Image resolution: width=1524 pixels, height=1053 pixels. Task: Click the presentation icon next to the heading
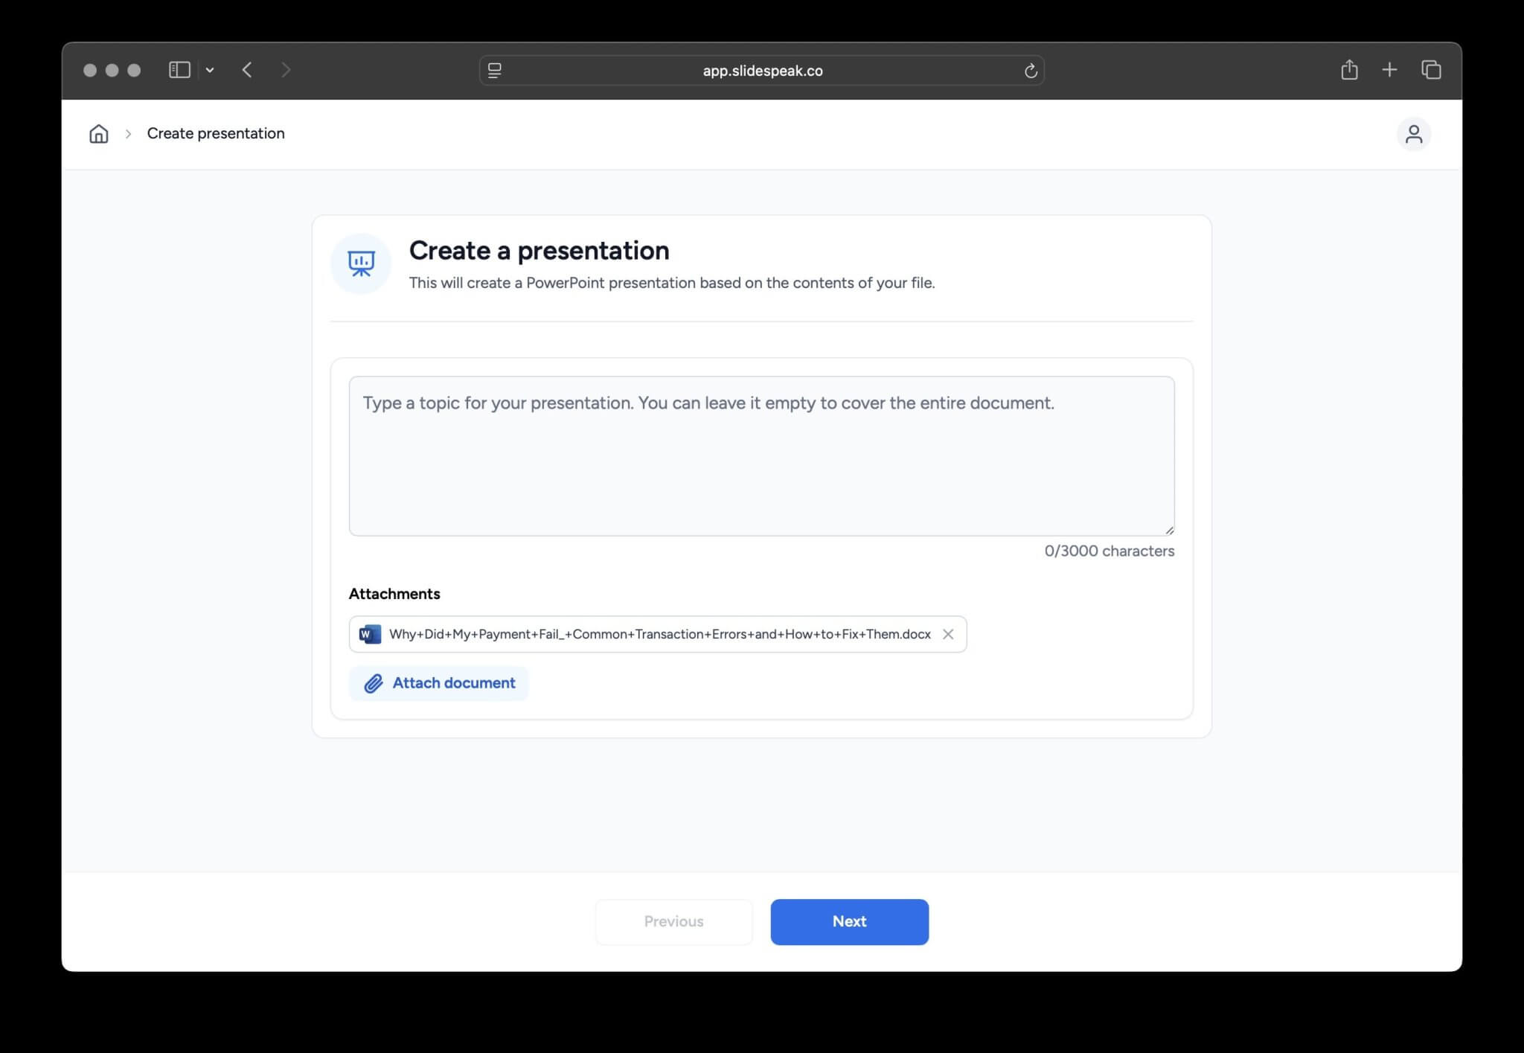[360, 263]
